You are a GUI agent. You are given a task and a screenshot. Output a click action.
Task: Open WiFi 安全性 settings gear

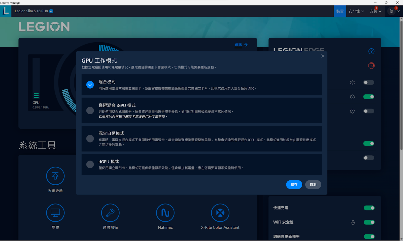(x=353, y=222)
